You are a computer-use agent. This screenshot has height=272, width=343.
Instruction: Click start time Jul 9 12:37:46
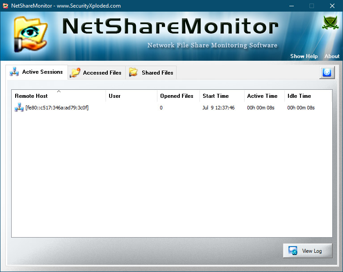point(218,108)
